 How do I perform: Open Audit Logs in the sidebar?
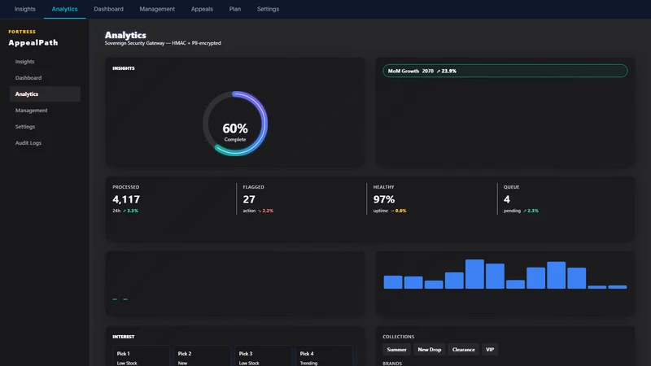pos(45,143)
